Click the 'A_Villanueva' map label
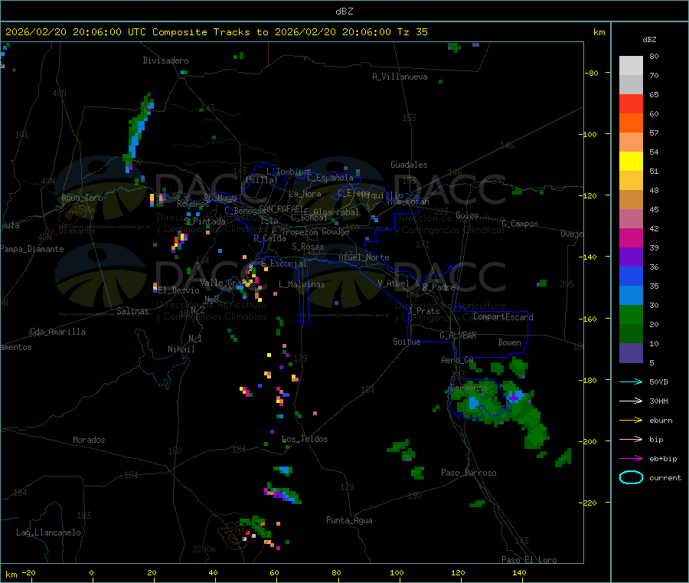Viewport: 689px width, 583px height. point(400,77)
